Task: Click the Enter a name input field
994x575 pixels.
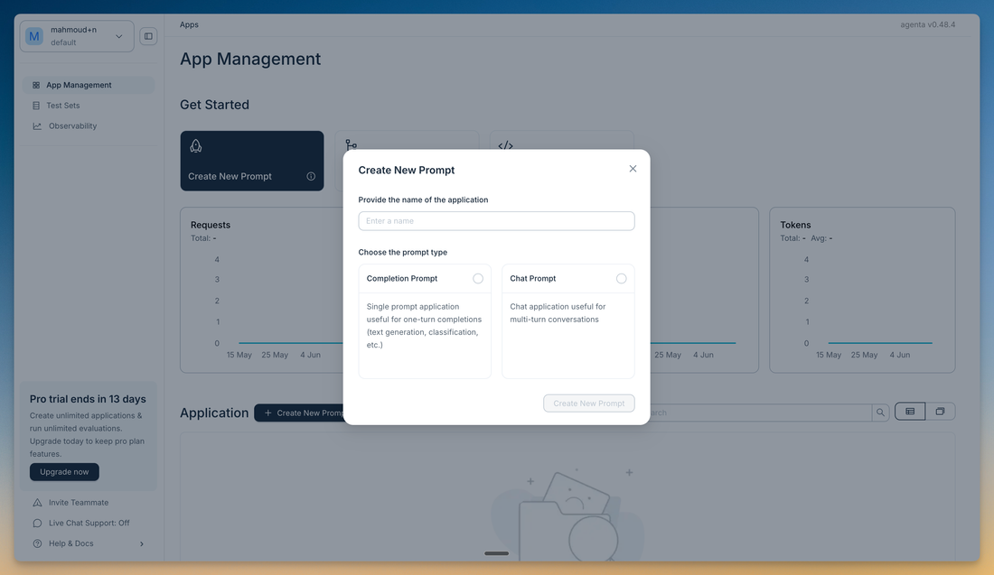Action: (495, 220)
